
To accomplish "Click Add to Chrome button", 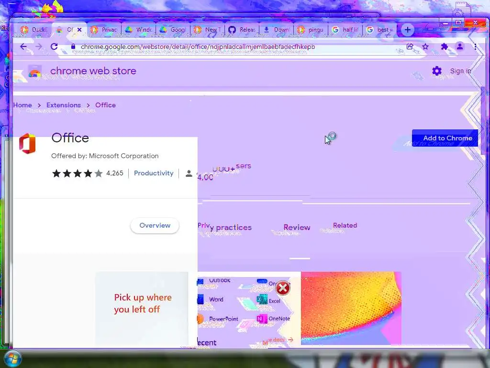I will tap(445, 138).
